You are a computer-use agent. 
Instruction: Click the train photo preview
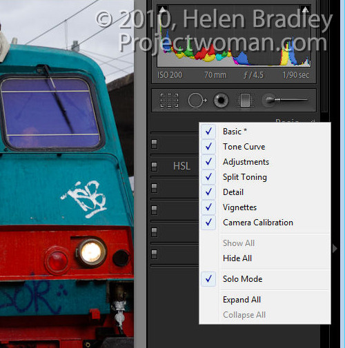67,174
